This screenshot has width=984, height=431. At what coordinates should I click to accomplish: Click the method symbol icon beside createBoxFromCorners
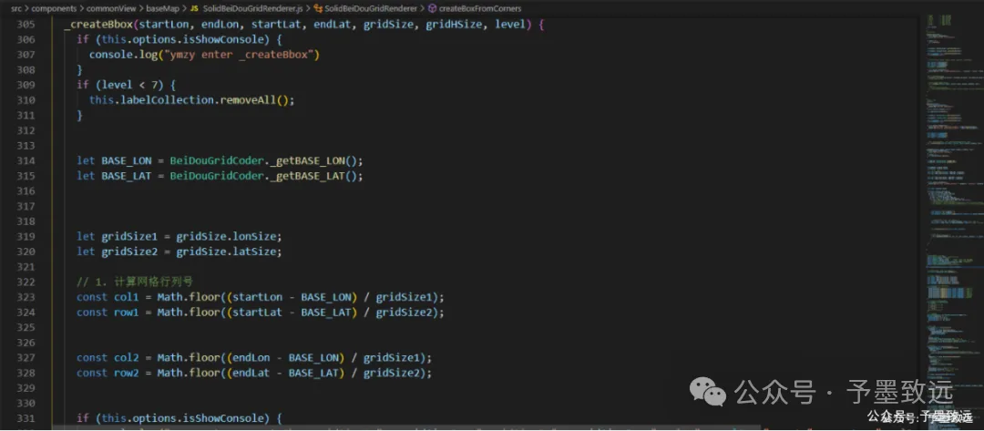(433, 9)
